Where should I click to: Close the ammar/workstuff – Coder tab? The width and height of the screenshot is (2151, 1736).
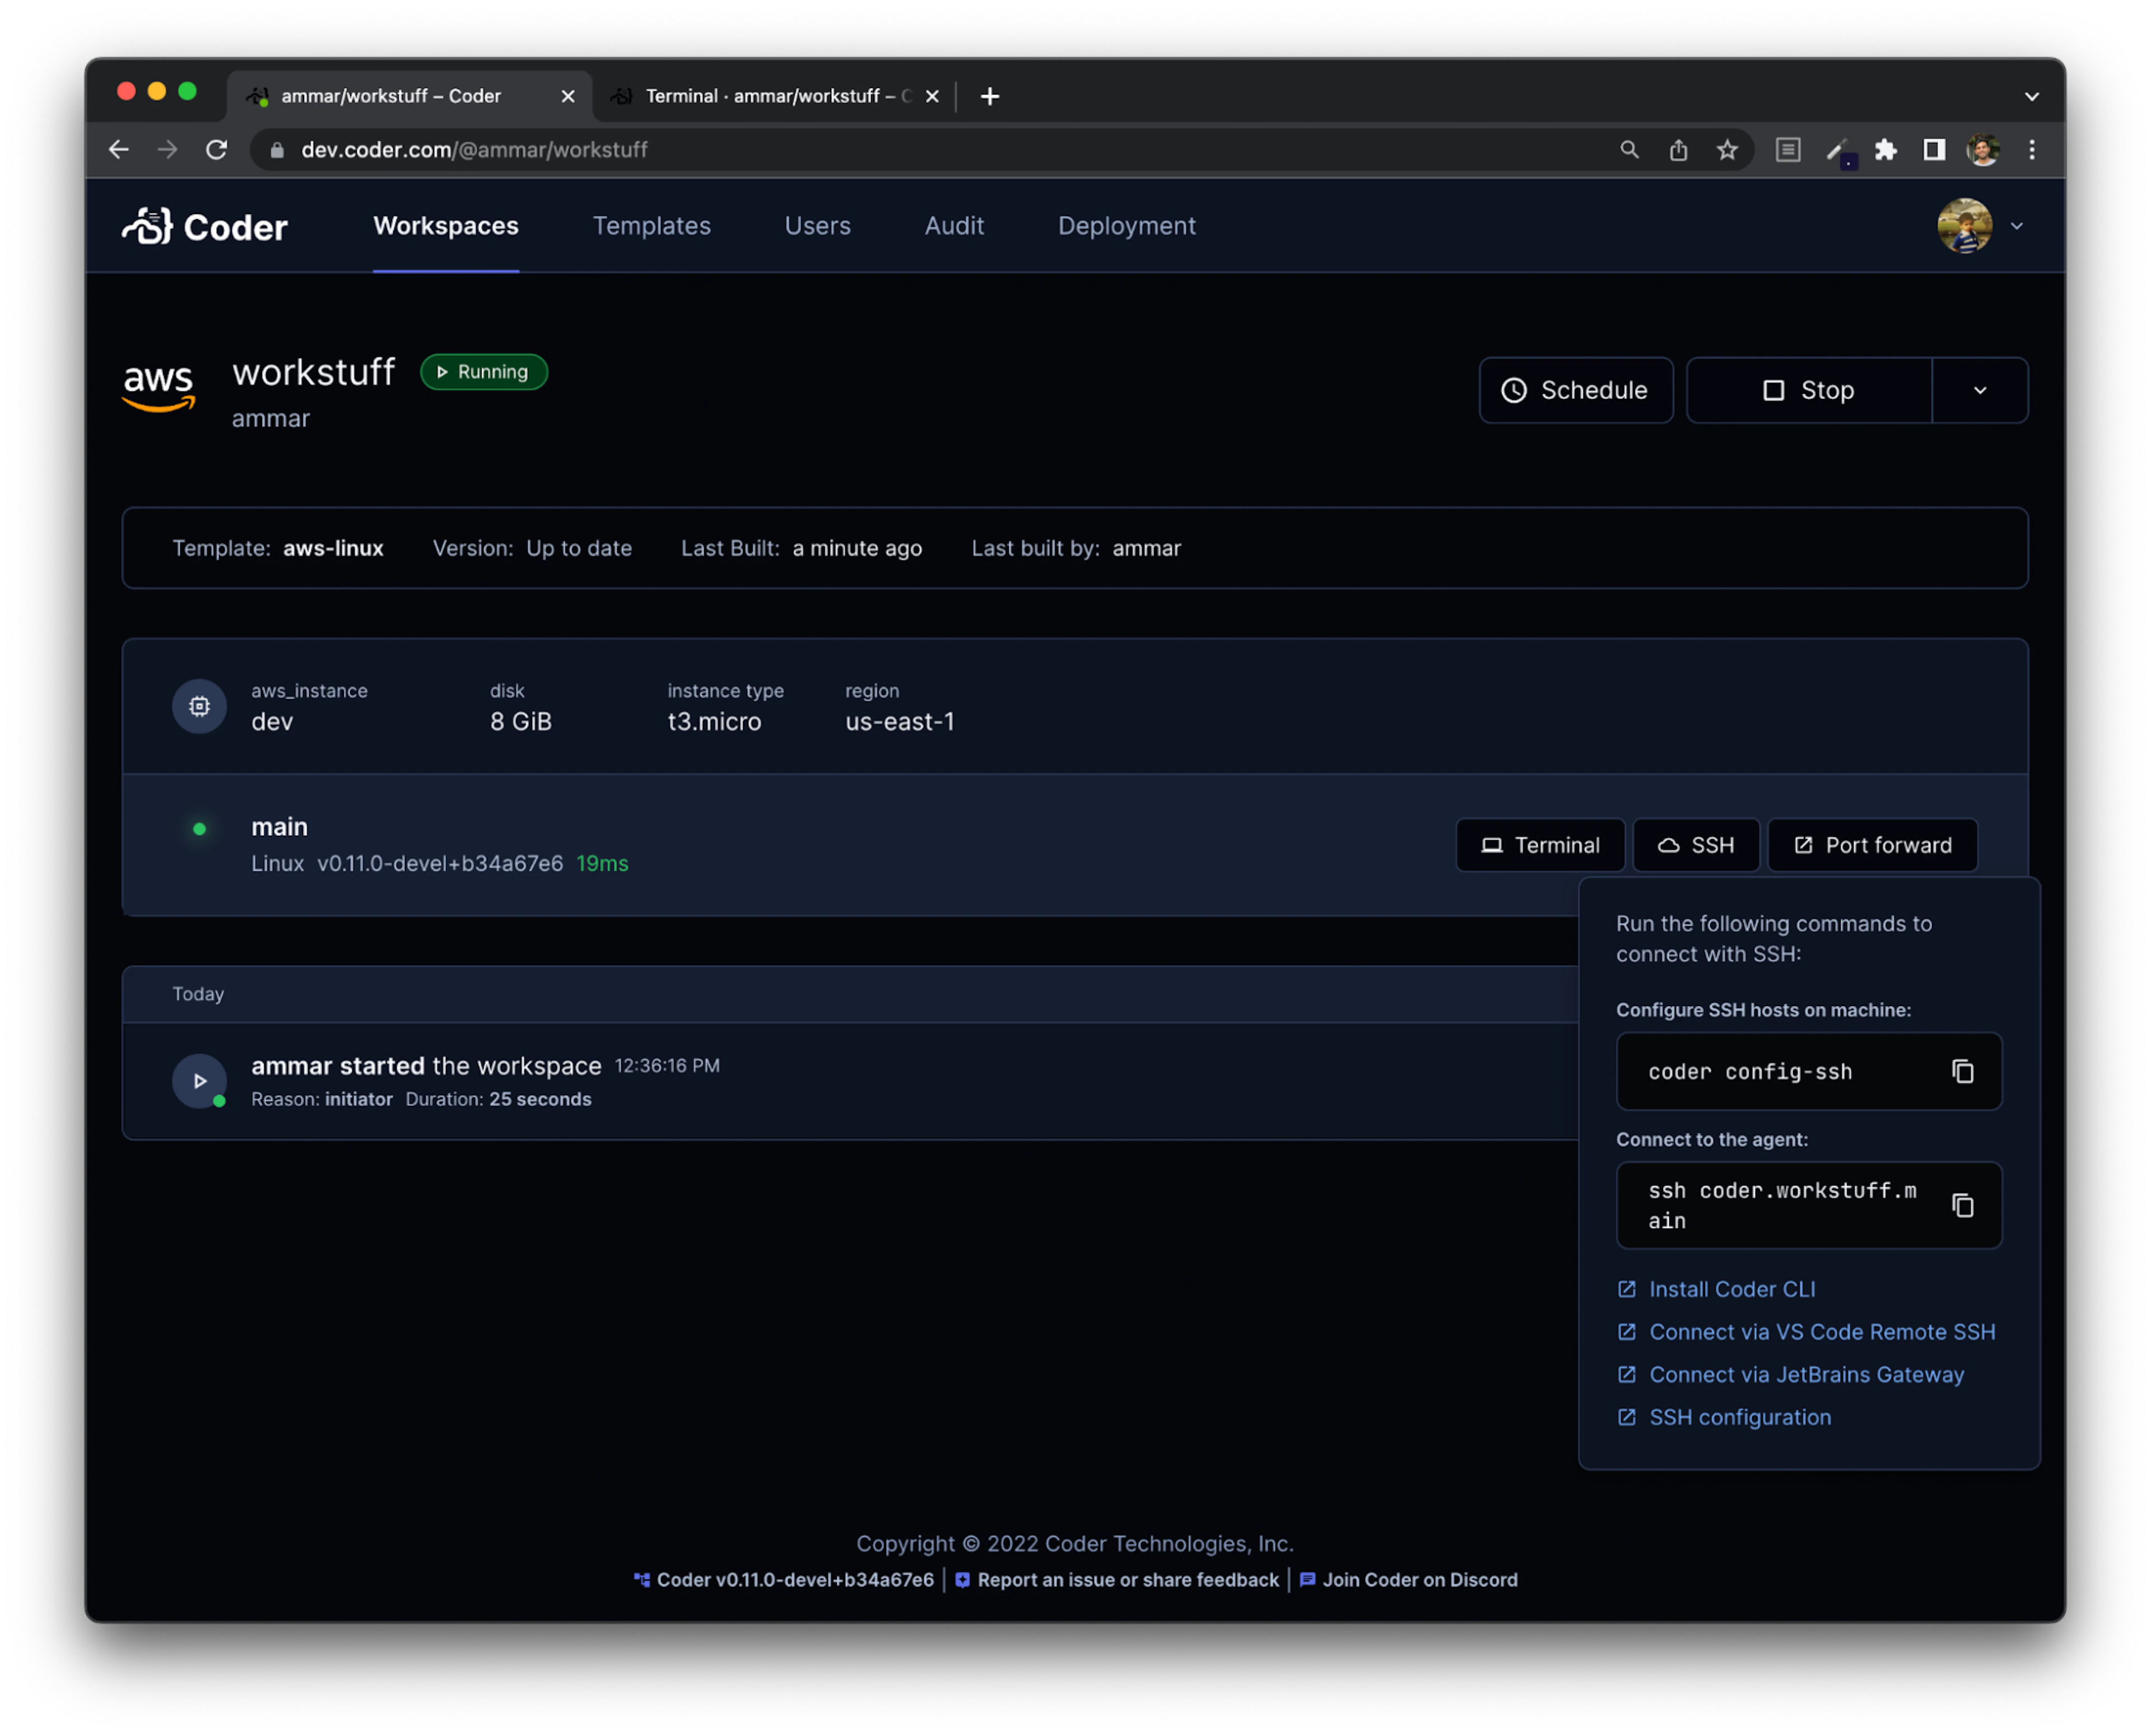pos(568,96)
